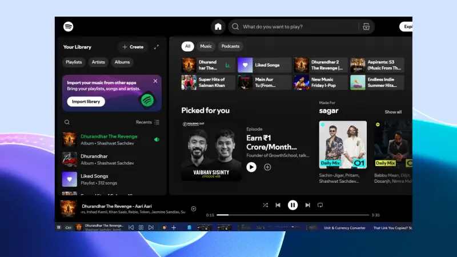
Task: Click the Ctrl button in taskbar
Action: 68,227
